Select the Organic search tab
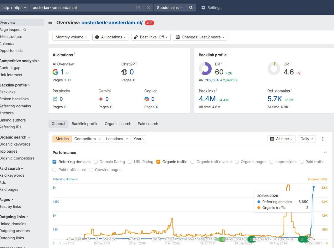The image size is (334, 248). click(x=118, y=124)
